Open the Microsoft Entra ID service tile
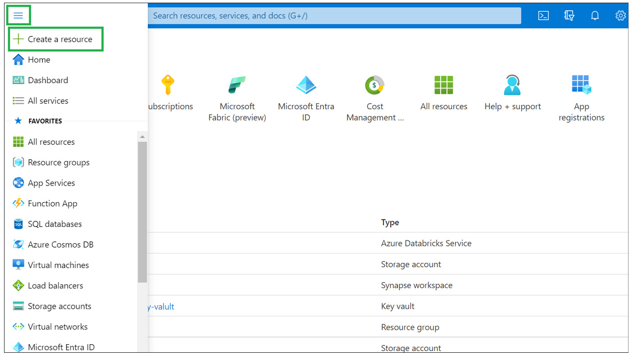This screenshot has width=633, height=355. point(306,98)
